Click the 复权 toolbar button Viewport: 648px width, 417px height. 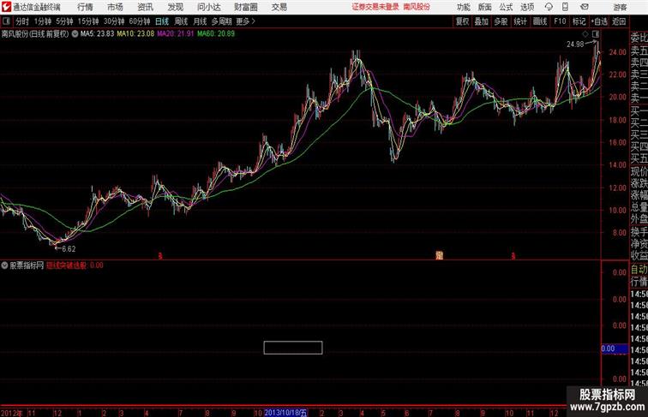click(x=463, y=21)
